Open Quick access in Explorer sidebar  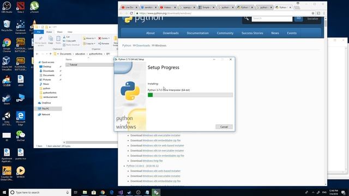[x=48, y=62]
